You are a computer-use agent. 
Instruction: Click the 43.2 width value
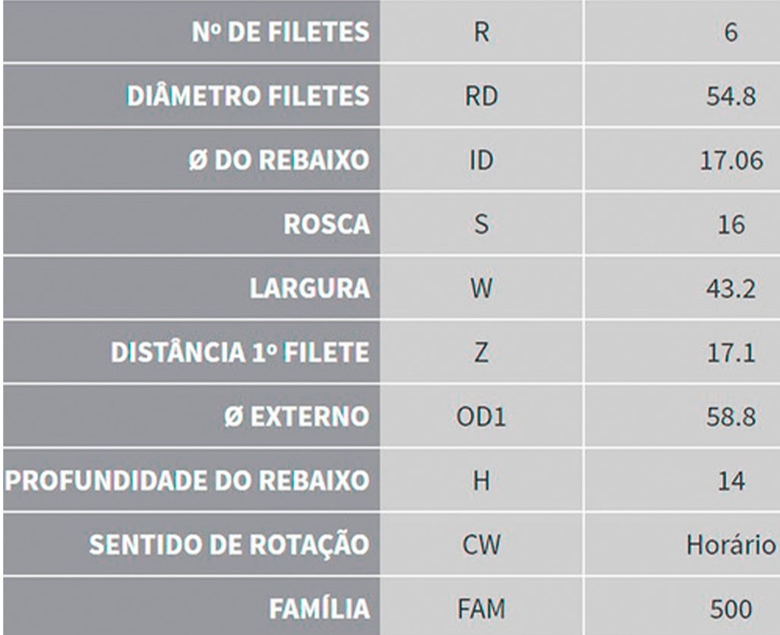(x=731, y=289)
